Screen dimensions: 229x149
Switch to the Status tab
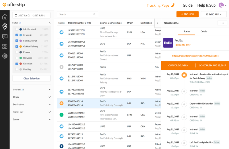coord(186,31)
